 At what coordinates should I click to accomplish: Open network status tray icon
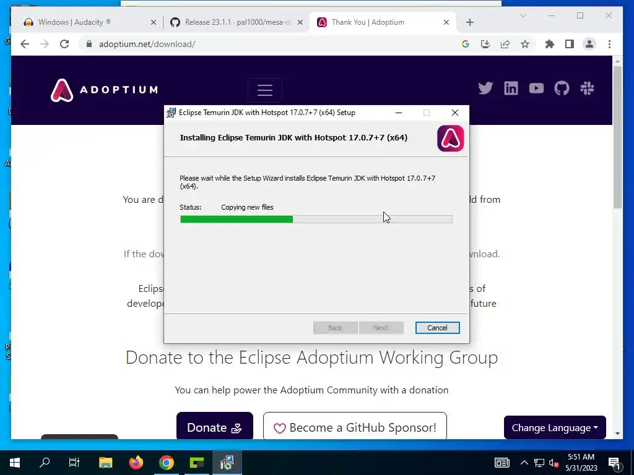[539, 463]
